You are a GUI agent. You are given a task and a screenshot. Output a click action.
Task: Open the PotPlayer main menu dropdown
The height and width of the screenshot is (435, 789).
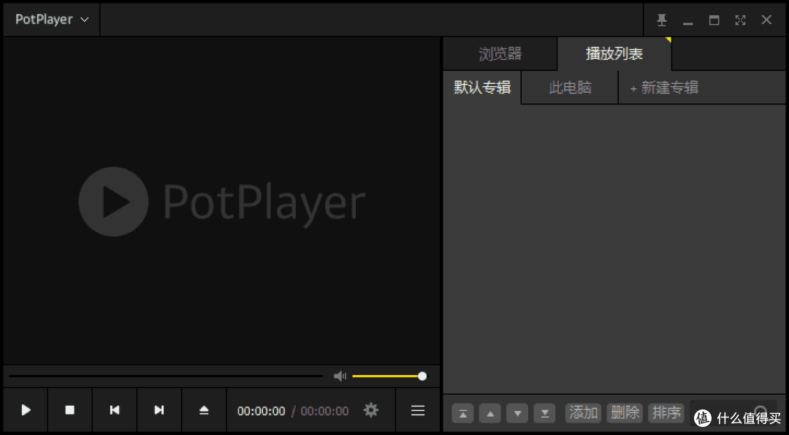51,20
